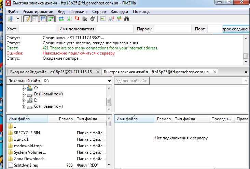Cancel the current operation
250x169 pixels.
pyautogui.click(x=77, y=19)
